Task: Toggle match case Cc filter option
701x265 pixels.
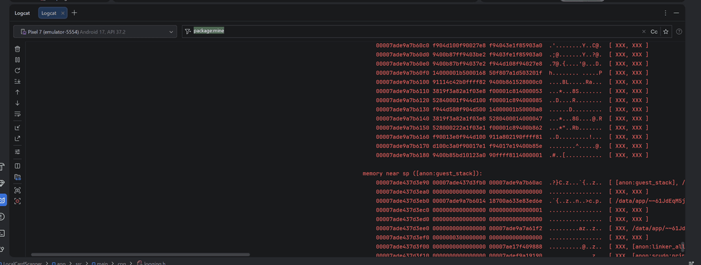Action: pos(654,31)
